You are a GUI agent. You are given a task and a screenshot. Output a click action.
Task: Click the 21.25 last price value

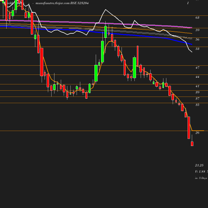point(199,165)
